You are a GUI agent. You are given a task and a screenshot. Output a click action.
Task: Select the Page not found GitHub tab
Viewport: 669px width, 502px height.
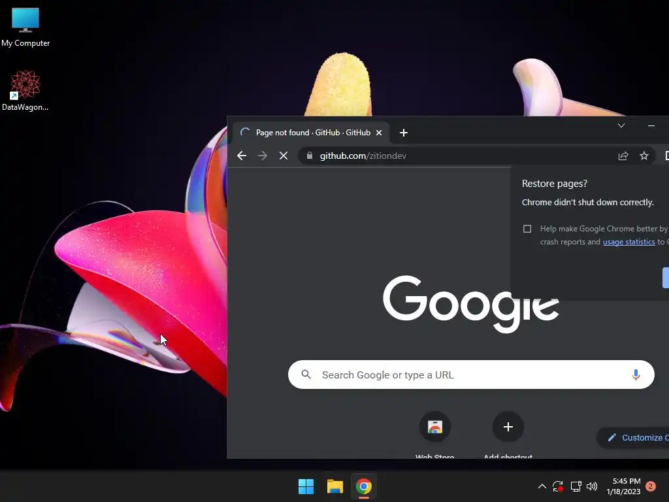(x=311, y=133)
